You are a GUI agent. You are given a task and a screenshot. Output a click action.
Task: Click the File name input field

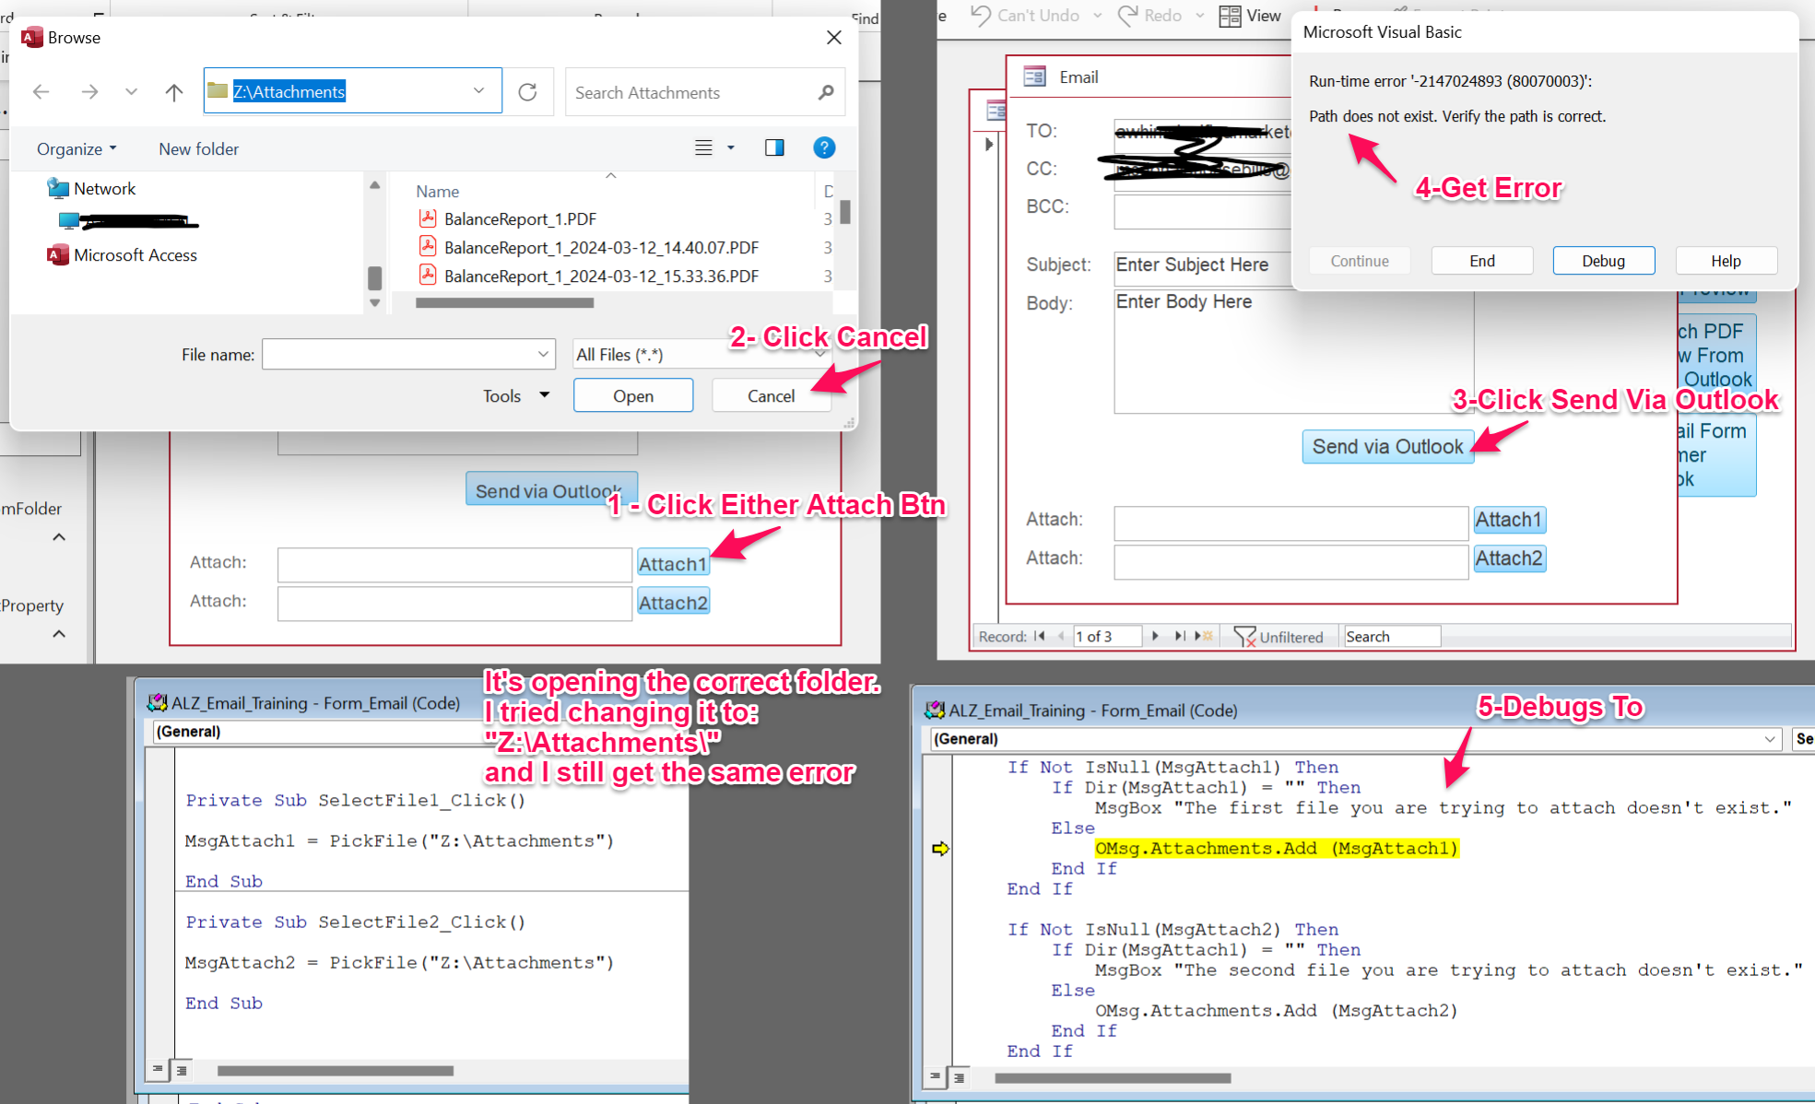[x=398, y=355]
